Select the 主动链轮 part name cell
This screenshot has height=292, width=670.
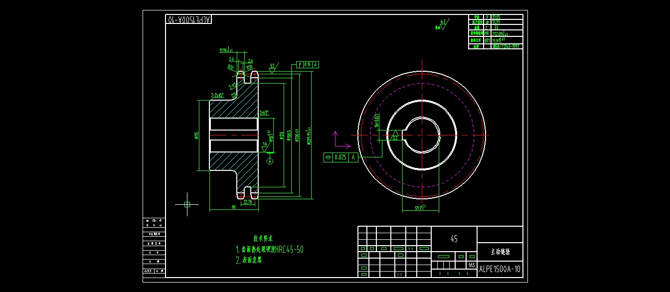click(x=500, y=251)
